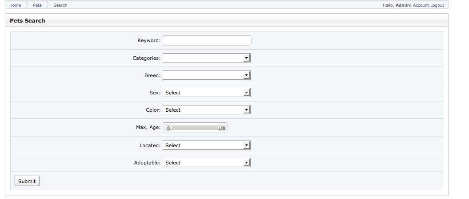Click the 100 end of the age slider
The image size is (469, 199).
click(x=222, y=128)
